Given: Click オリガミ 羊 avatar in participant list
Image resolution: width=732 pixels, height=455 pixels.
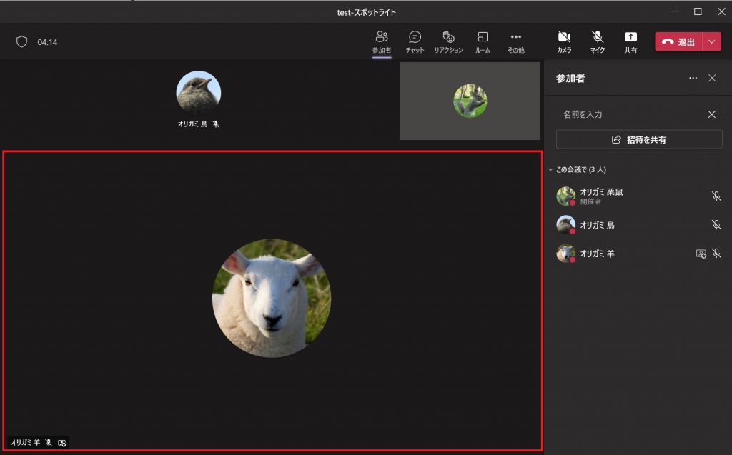Looking at the screenshot, I should 566,254.
